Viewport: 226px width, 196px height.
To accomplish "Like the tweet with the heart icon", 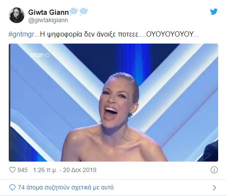I will point(12,170).
